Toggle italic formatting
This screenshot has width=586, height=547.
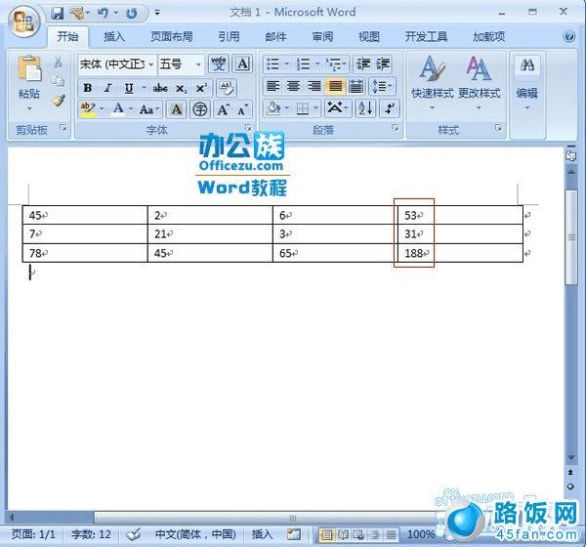tap(108, 88)
